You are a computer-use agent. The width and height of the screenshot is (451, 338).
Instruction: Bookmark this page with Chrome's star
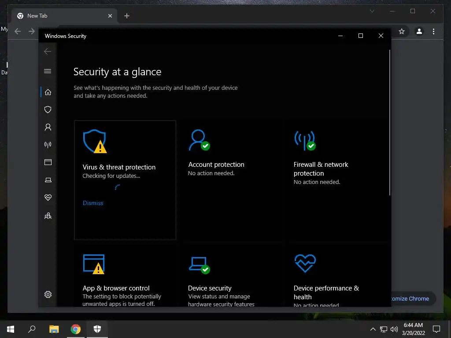point(402,31)
